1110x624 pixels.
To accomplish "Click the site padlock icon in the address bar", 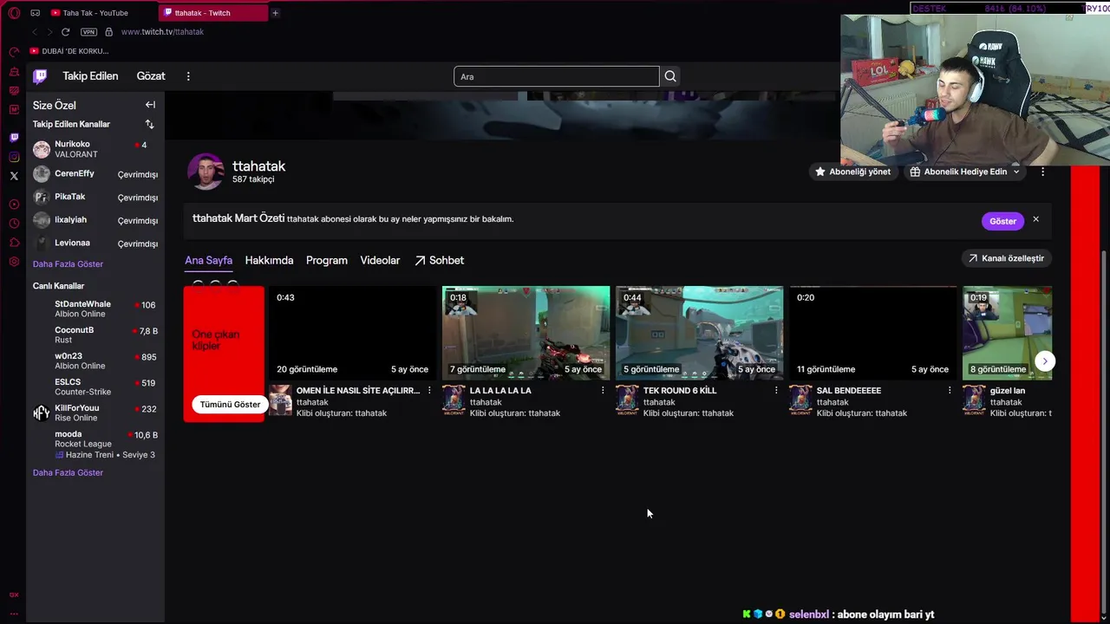I will click(x=108, y=32).
